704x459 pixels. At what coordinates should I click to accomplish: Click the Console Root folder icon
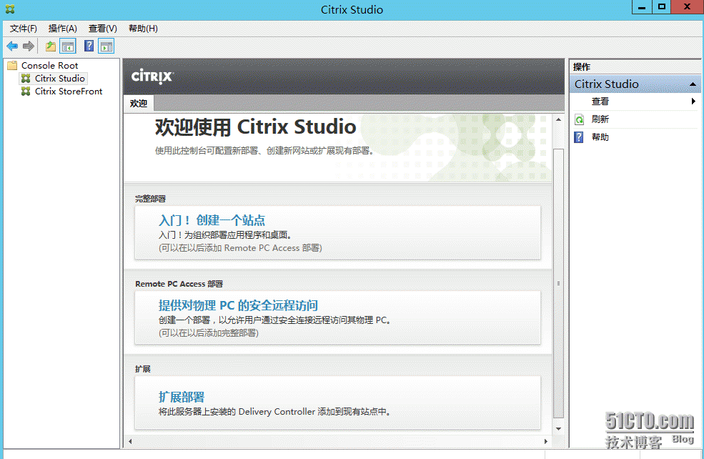12,66
